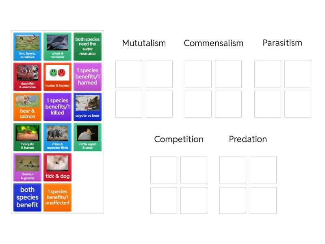Click the 'bear & salmon' picture tile
325x244 pixels.
(27, 107)
